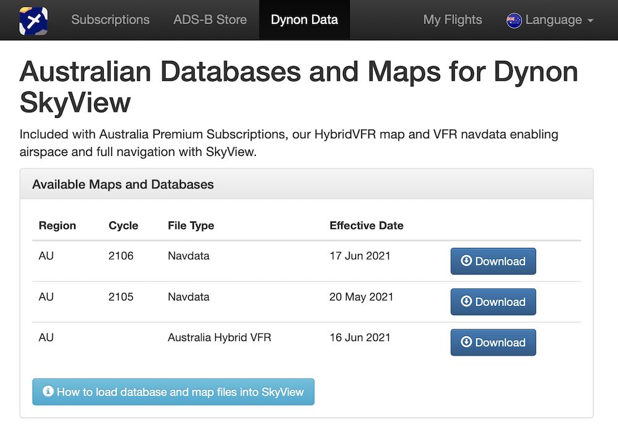The height and width of the screenshot is (438, 618).
Task: Click the AU region cell in the 2106 row
Action: 46,256
